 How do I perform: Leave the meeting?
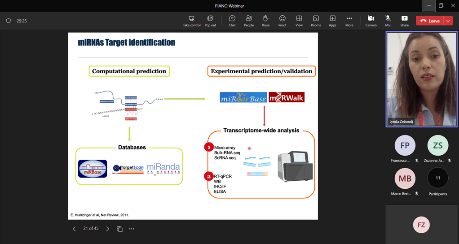[x=429, y=21]
